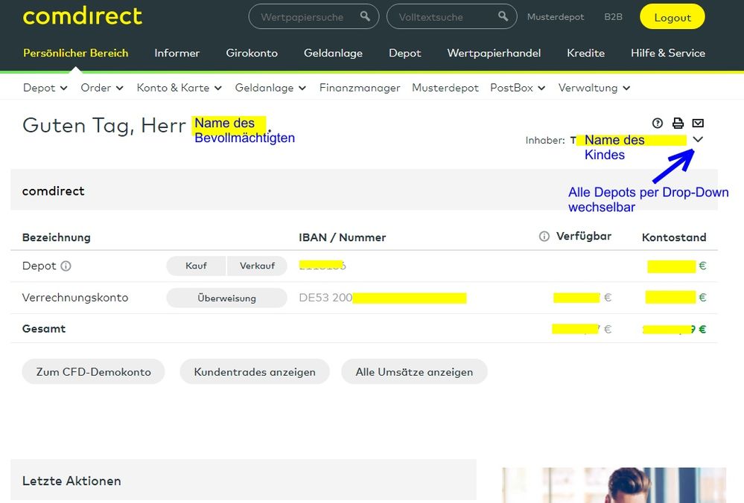Click the help question mark icon
Screen dimensions: 744x503
(658, 123)
